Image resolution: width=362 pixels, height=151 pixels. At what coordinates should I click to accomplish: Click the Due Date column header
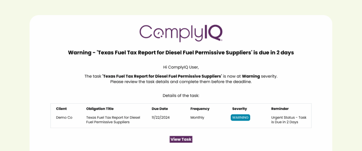160,109
